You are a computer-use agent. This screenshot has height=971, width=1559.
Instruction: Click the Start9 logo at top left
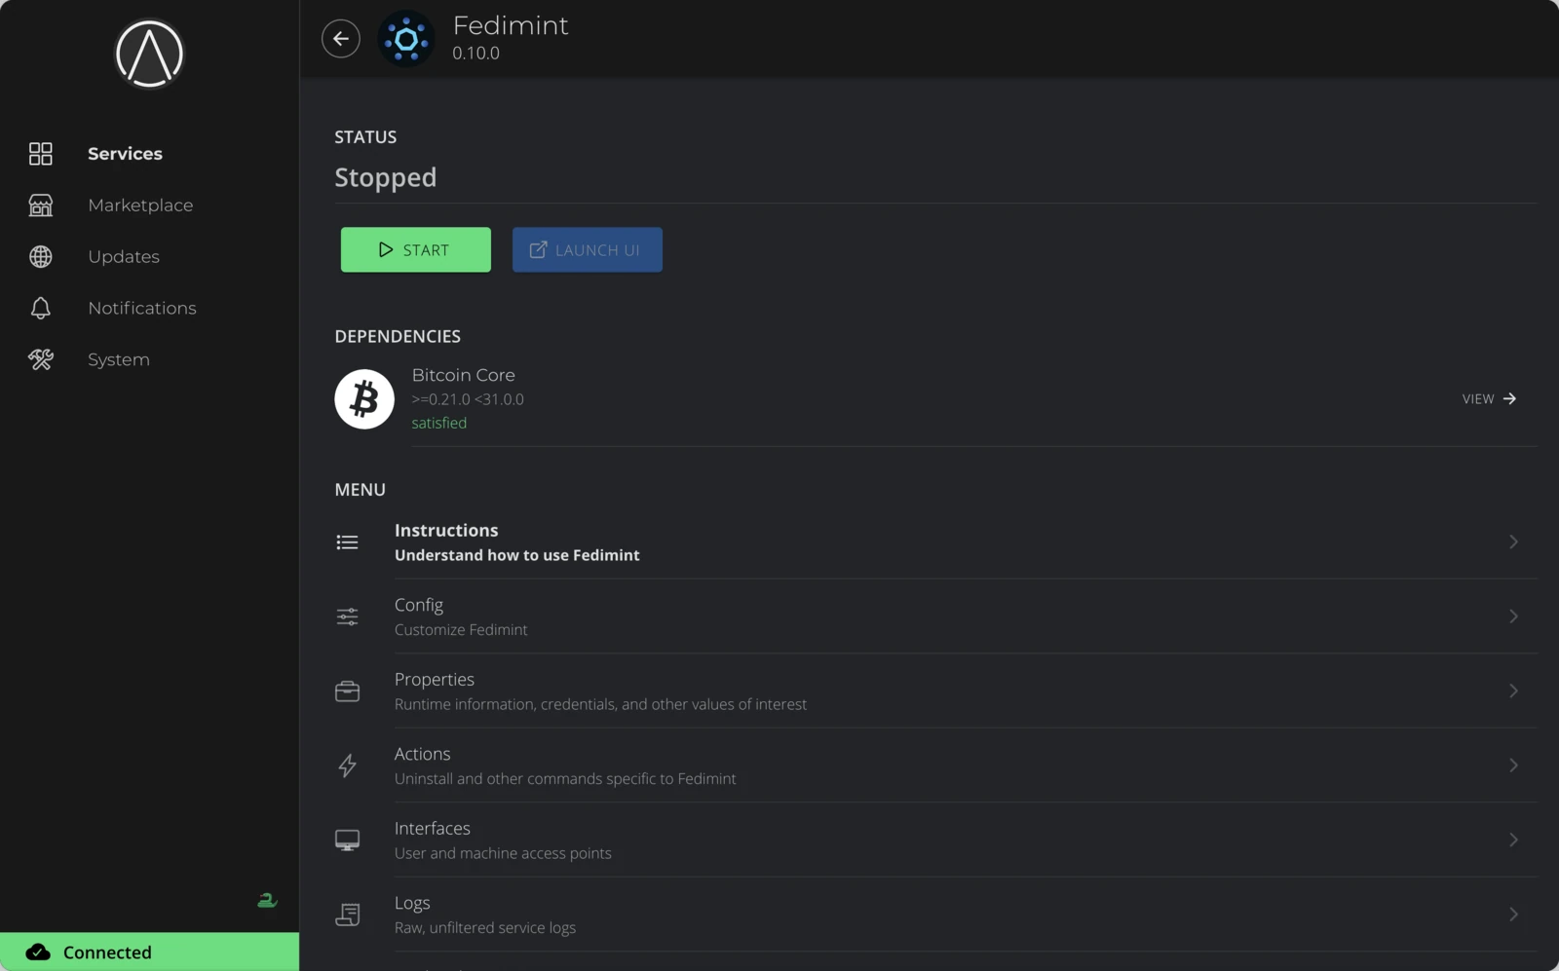[148, 55]
